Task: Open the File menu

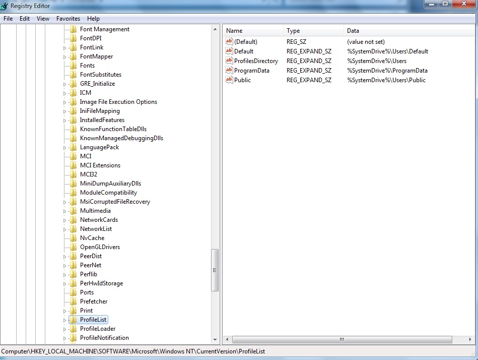Action: [8, 19]
